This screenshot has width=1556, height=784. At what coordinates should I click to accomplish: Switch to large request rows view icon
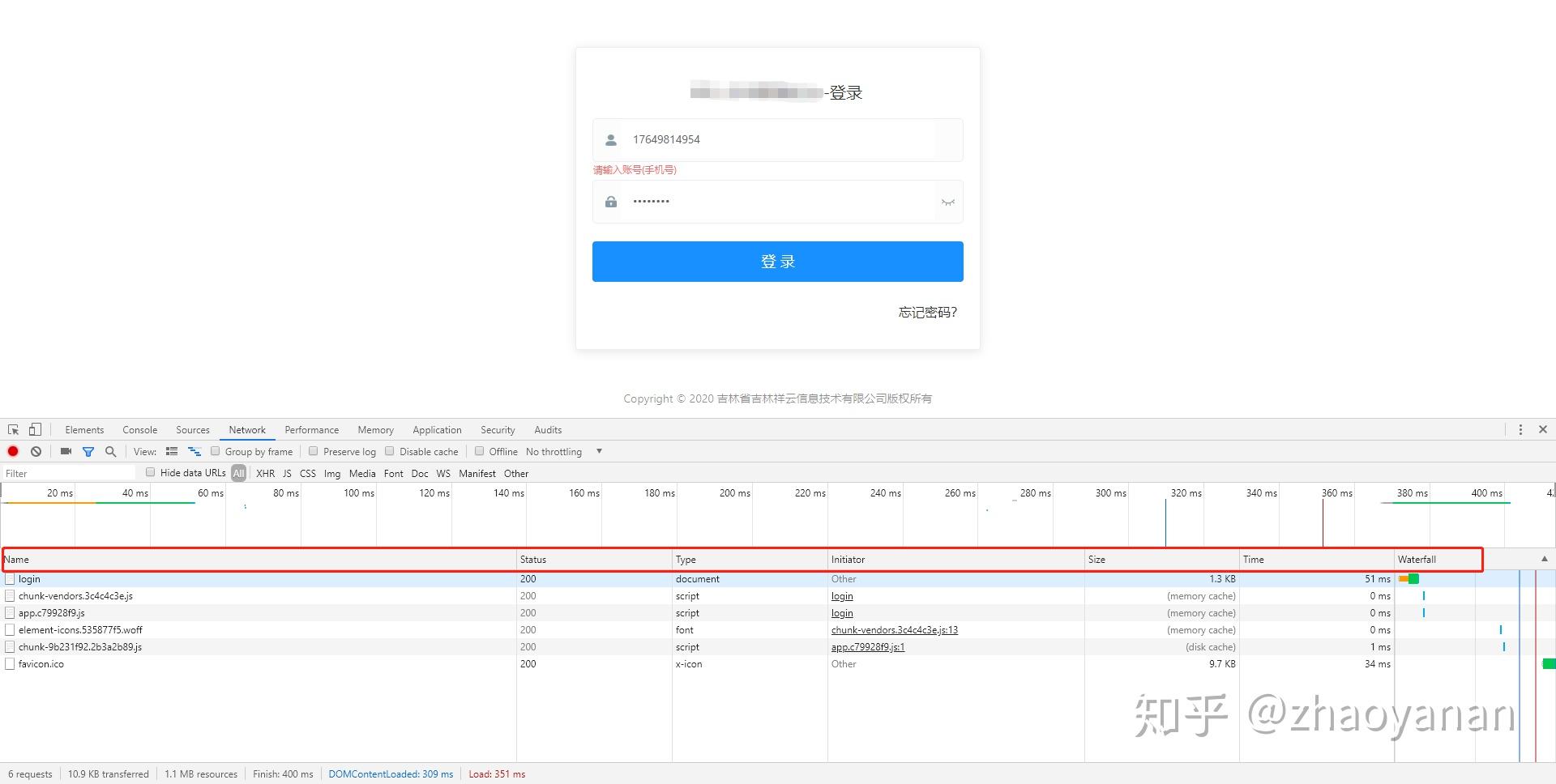coord(172,451)
